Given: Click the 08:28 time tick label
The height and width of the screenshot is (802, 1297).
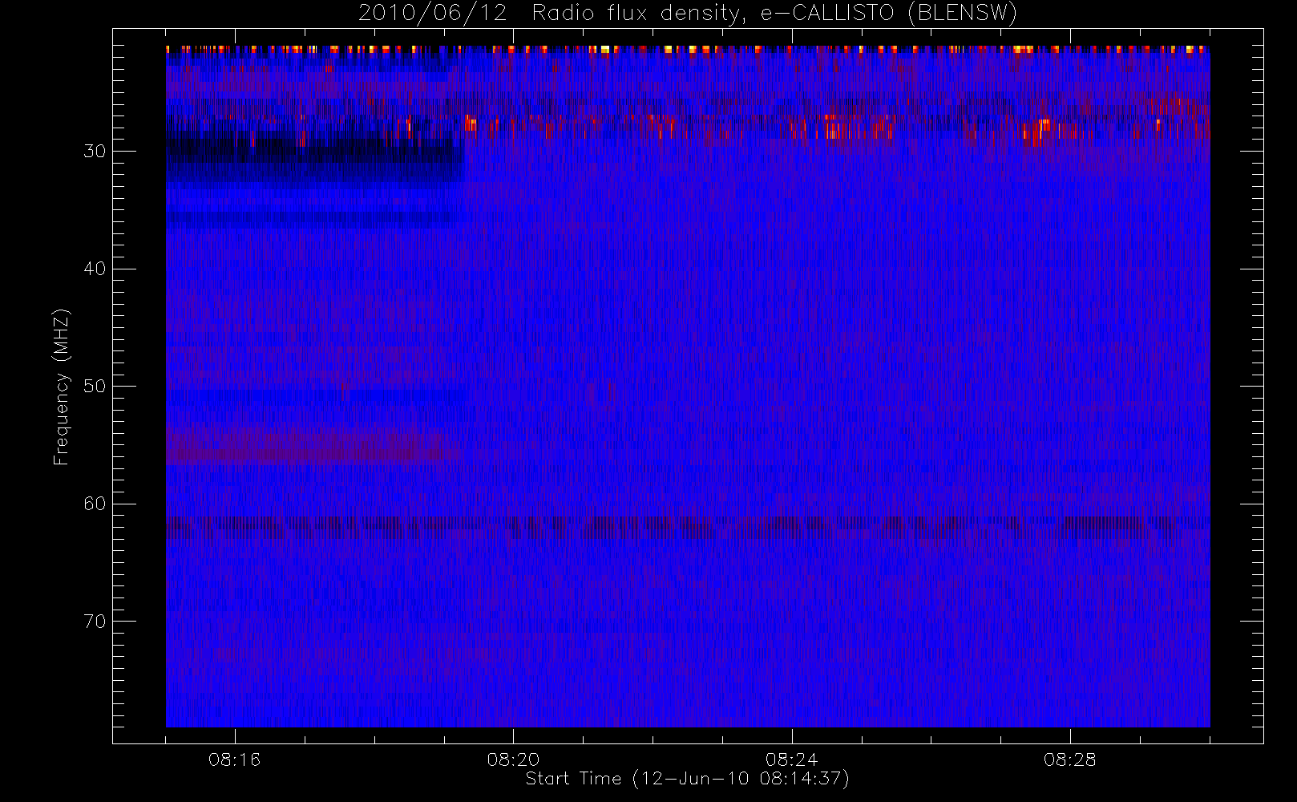Looking at the screenshot, I should pos(1069,759).
